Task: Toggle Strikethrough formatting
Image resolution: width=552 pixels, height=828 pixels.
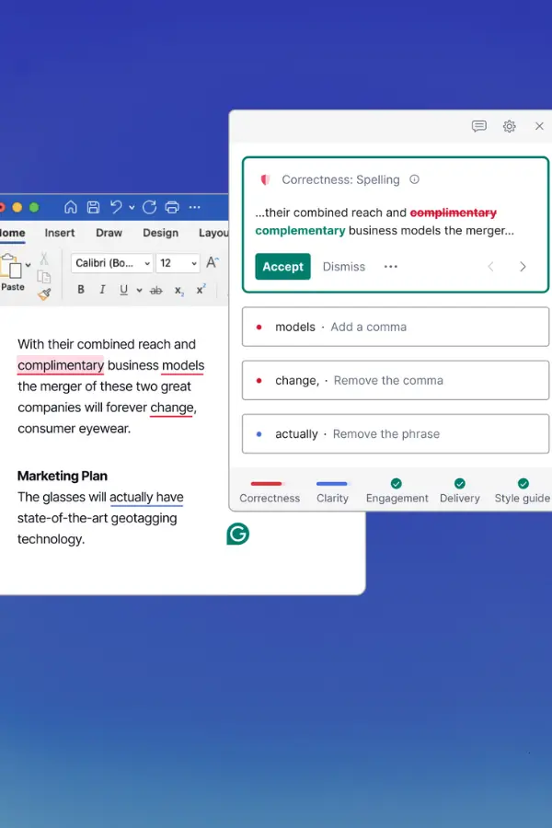Action: (155, 290)
